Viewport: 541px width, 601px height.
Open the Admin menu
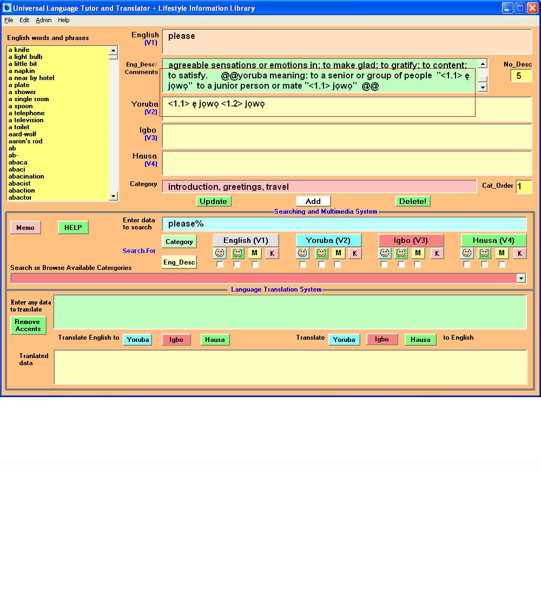pyautogui.click(x=44, y=20)
